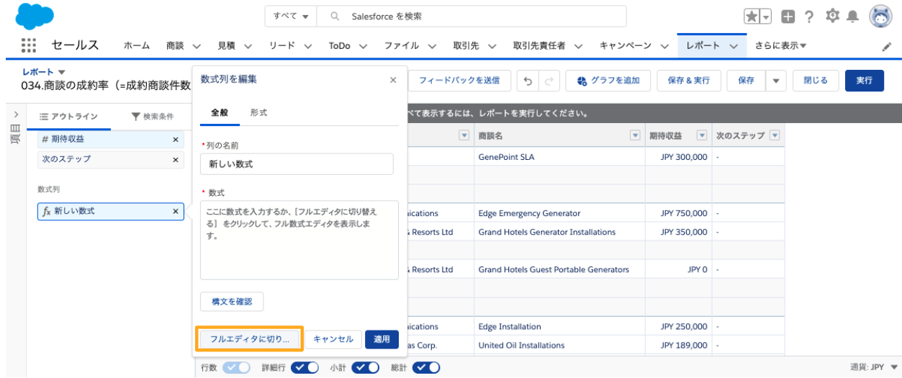Screen dimensions: 902x378
Task: Open the さらに表示 more tabs menu
Action: 780,45
